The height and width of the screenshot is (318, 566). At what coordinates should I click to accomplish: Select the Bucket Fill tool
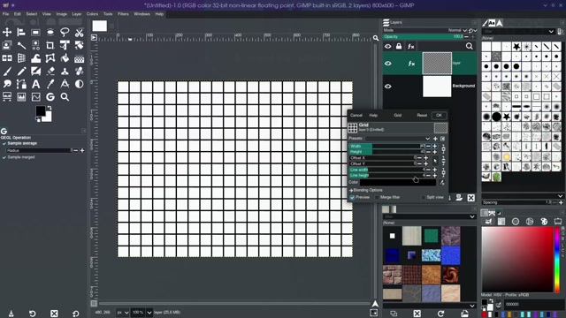[x=65, y=58]
